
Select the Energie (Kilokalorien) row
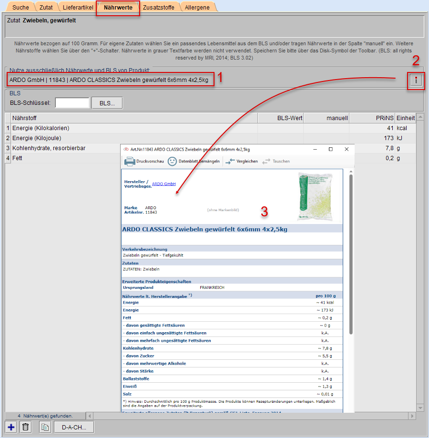133,128
